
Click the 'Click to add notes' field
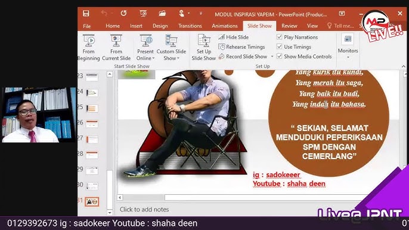pyautogui.click(x=144, y=209)
